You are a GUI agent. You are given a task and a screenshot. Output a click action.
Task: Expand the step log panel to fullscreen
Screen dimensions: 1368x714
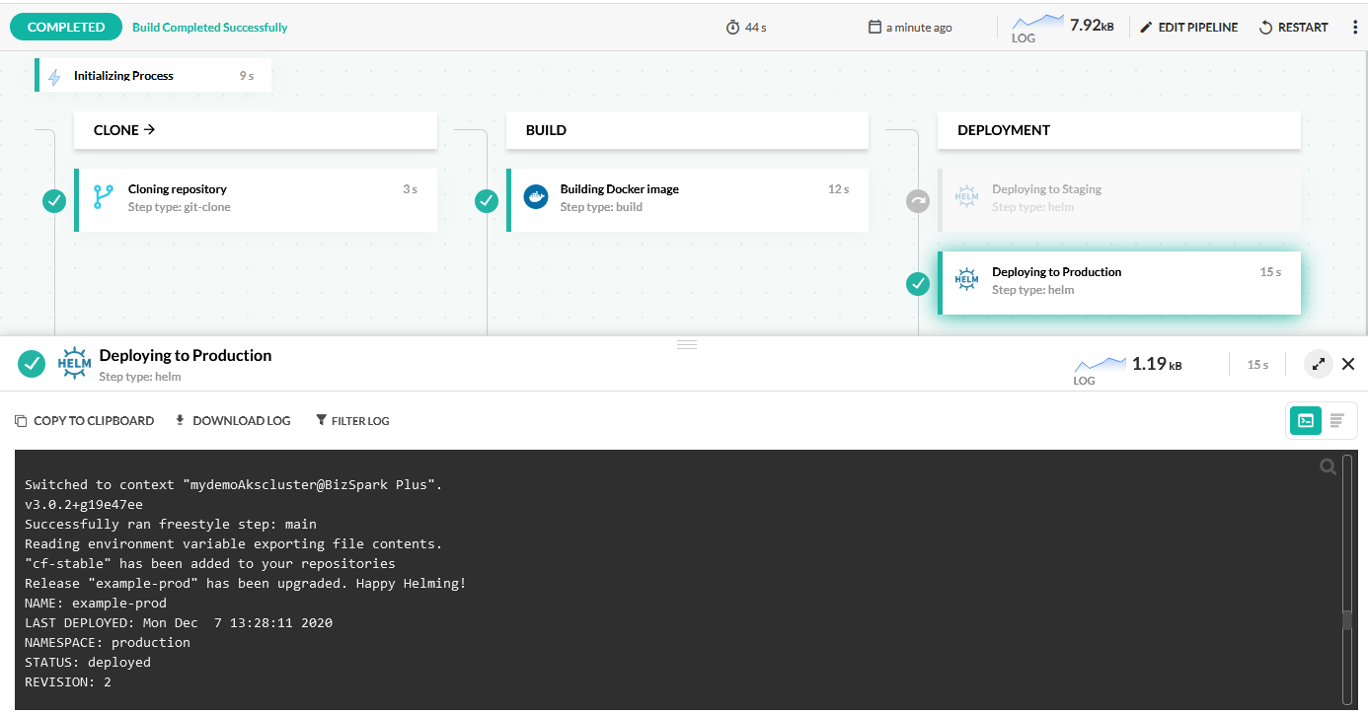[x=1318, y=364]
